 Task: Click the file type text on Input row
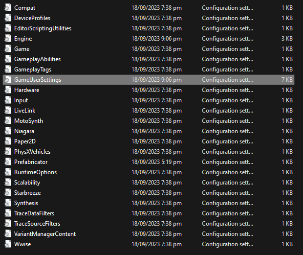[x=227, y=100]
